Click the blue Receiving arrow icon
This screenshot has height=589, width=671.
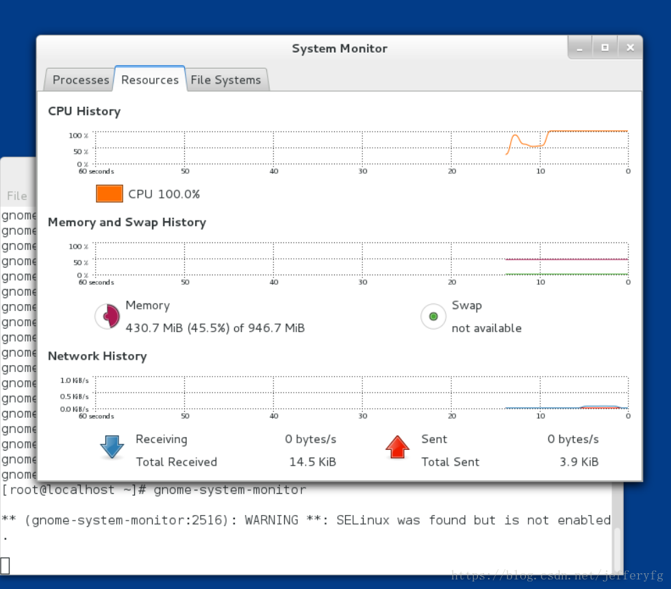click(112, 447)
